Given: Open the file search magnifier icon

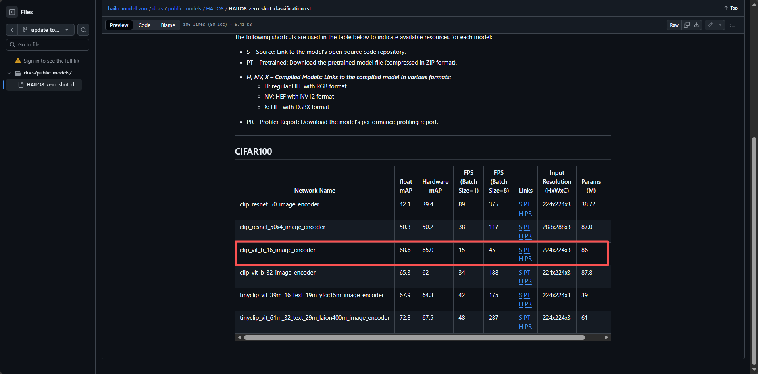Looking at the screenshot, I should (83, 30).
